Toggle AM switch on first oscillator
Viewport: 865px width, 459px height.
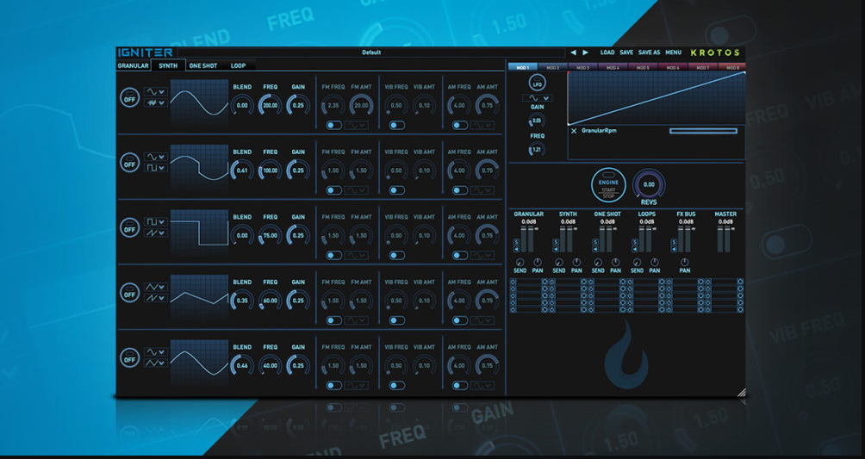click(459, 125)
